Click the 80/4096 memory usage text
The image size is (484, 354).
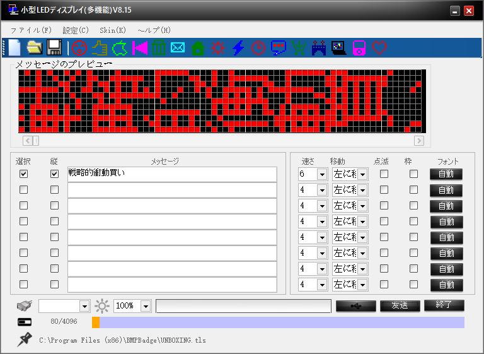click(x=64, y=322)
